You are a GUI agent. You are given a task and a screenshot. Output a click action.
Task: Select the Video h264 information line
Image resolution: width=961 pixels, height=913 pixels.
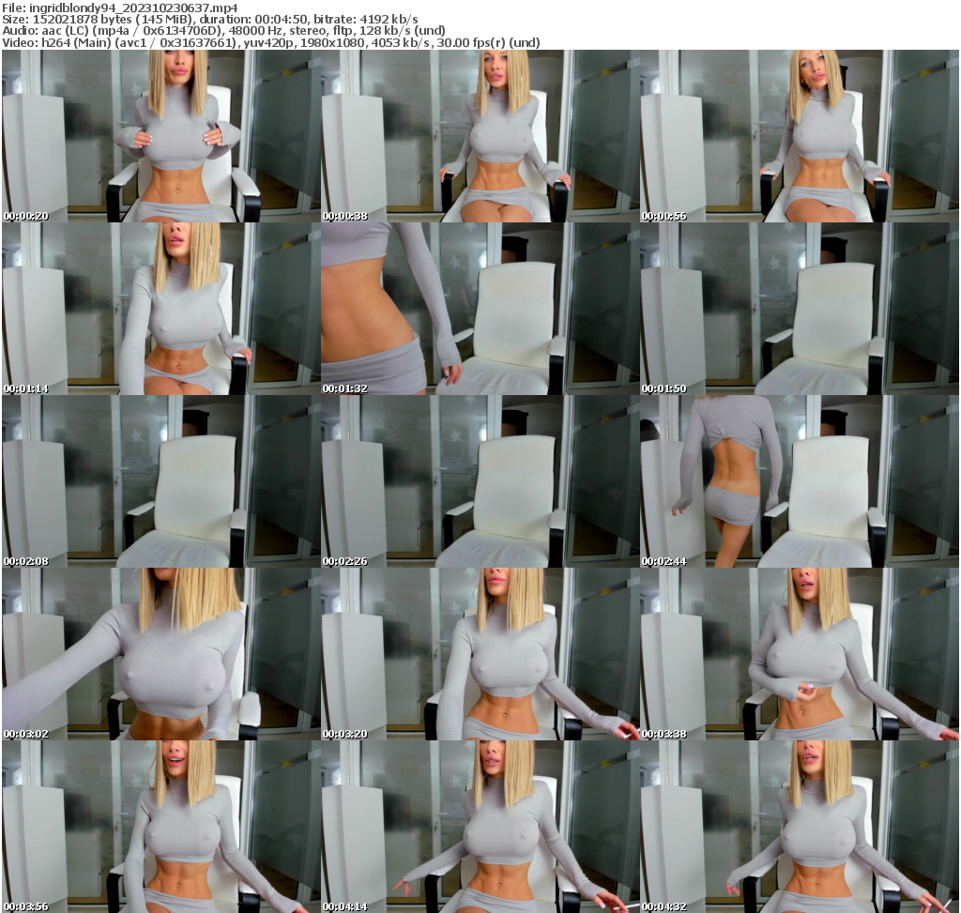pos(272,41)
